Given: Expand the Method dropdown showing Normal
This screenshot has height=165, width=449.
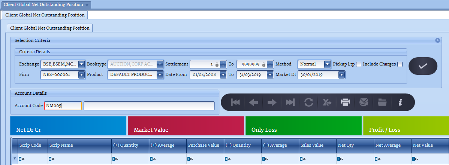Looking at the screenshot, I should [327, 64].
